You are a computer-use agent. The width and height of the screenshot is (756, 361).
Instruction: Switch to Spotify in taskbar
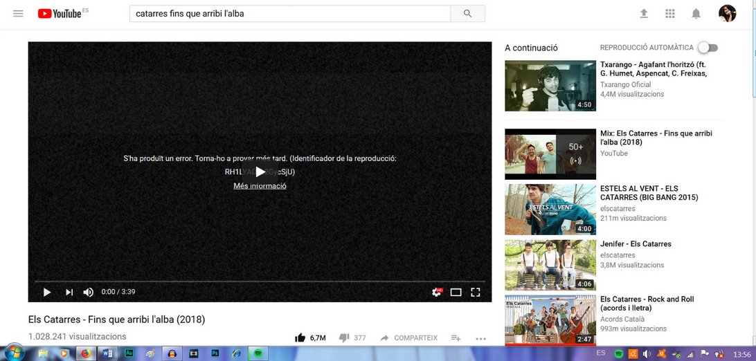point(258,353)
